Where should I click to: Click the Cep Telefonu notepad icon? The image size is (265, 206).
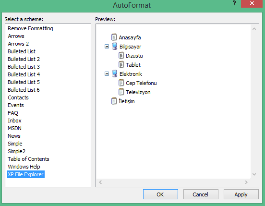click(x=121, y=83)
